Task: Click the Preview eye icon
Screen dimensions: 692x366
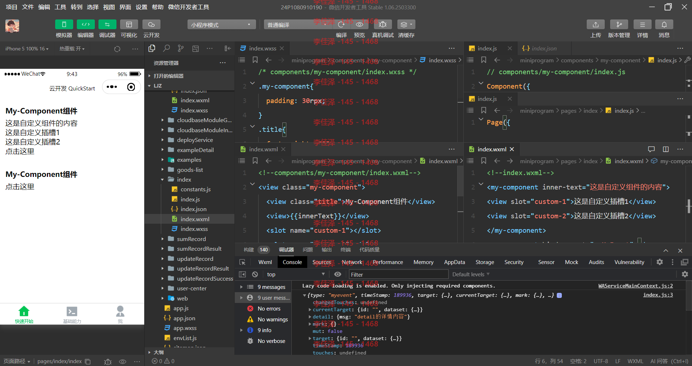Action: click(x=360, y=24)
